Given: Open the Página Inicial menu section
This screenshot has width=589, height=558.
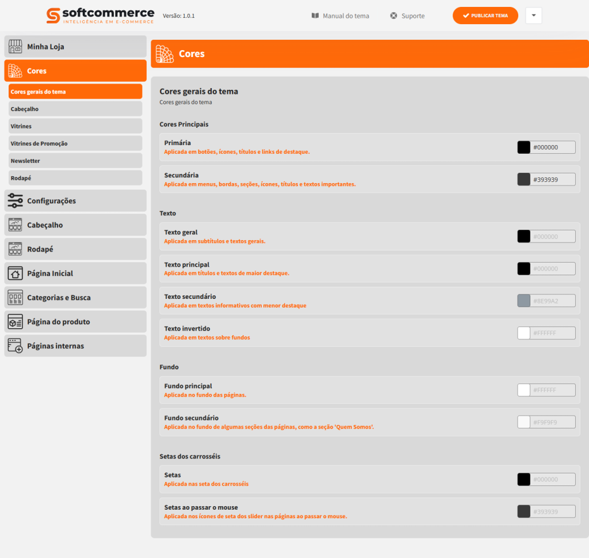Looking at the screenshot, I should 75,274.
